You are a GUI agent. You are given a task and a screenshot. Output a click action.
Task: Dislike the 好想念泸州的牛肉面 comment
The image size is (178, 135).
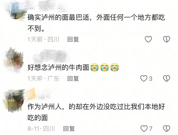(167, 78)
